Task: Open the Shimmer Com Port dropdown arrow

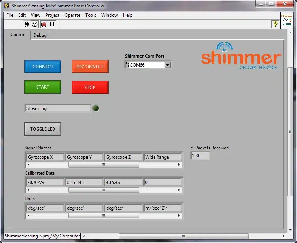Action: (x=167, y=65)
